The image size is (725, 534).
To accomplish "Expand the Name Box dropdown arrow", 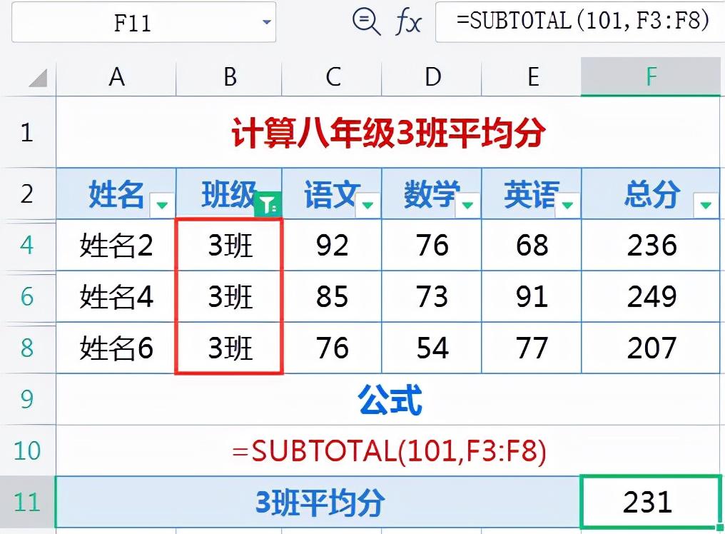I will pos(266,21).
